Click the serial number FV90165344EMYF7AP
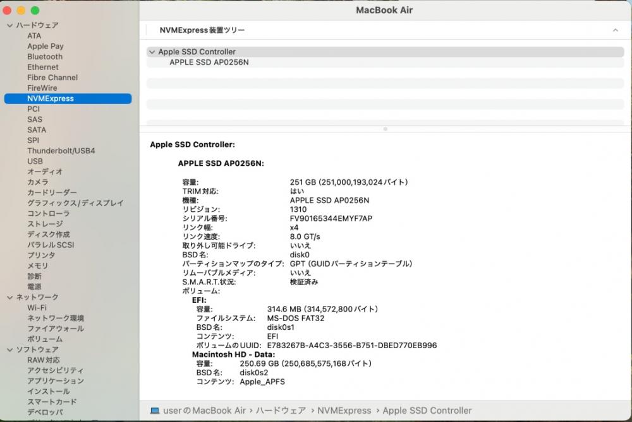 click(331, 218)
